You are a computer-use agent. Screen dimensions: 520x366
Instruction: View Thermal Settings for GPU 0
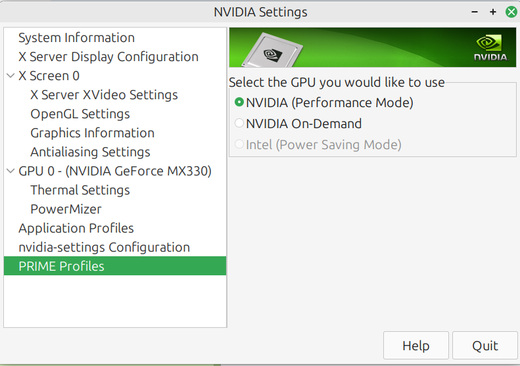coord(80,190)
